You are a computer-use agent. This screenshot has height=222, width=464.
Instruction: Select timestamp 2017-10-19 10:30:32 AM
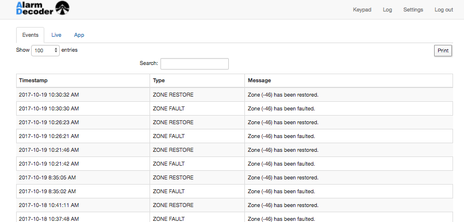[49, 95]
